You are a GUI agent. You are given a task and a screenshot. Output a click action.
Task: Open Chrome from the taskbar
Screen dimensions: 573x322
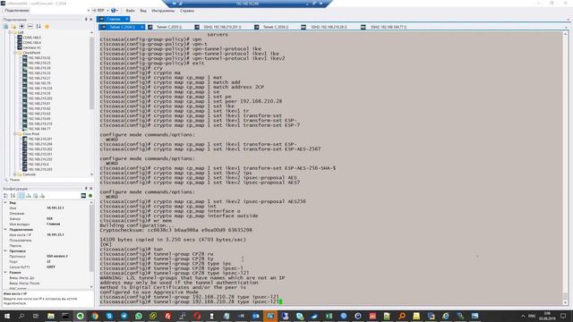tap(95, 316)
